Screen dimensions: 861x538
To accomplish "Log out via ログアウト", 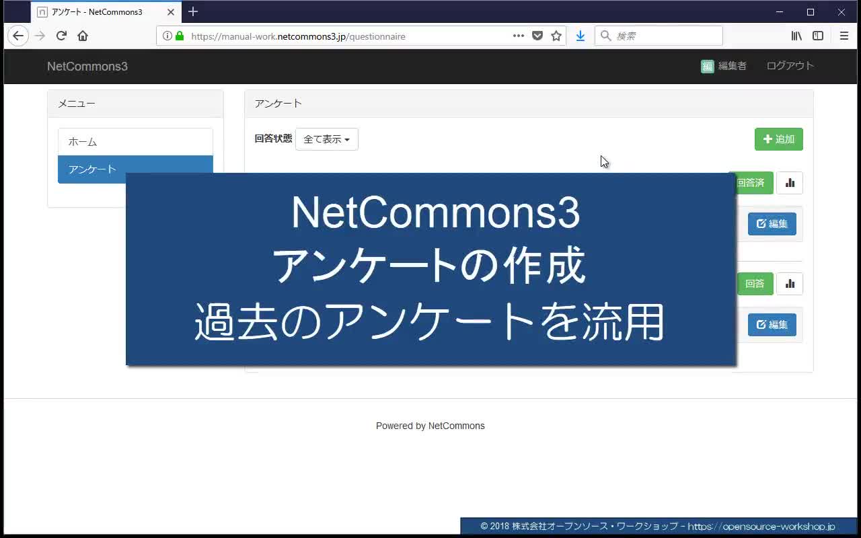I will coord(790,66).
